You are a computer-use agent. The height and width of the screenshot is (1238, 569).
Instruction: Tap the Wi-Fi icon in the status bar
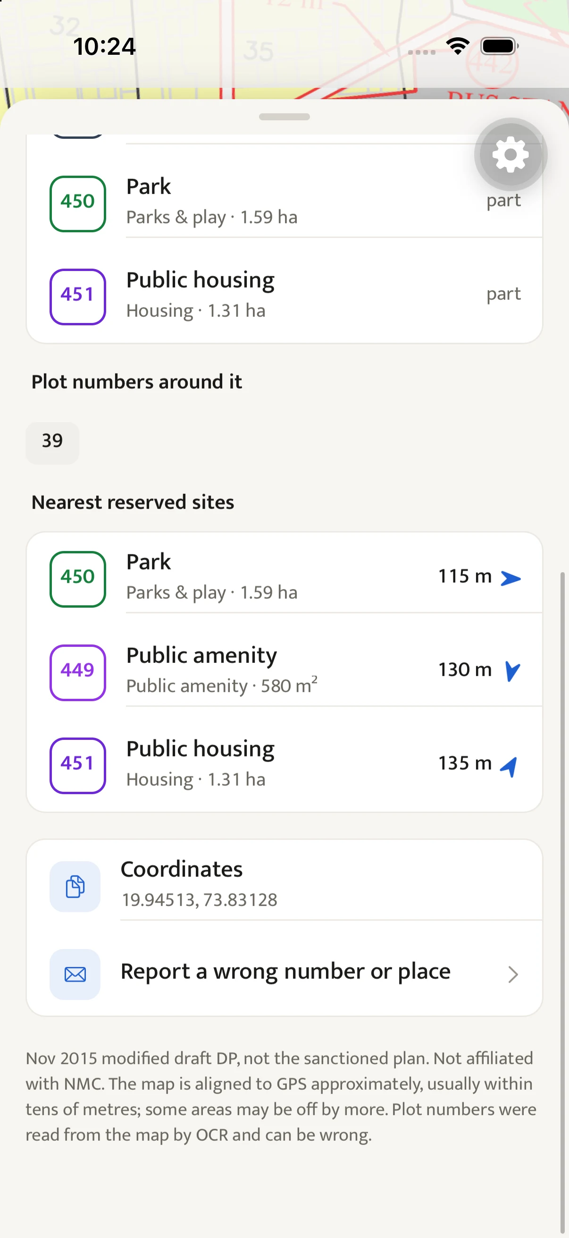point(458,46)
